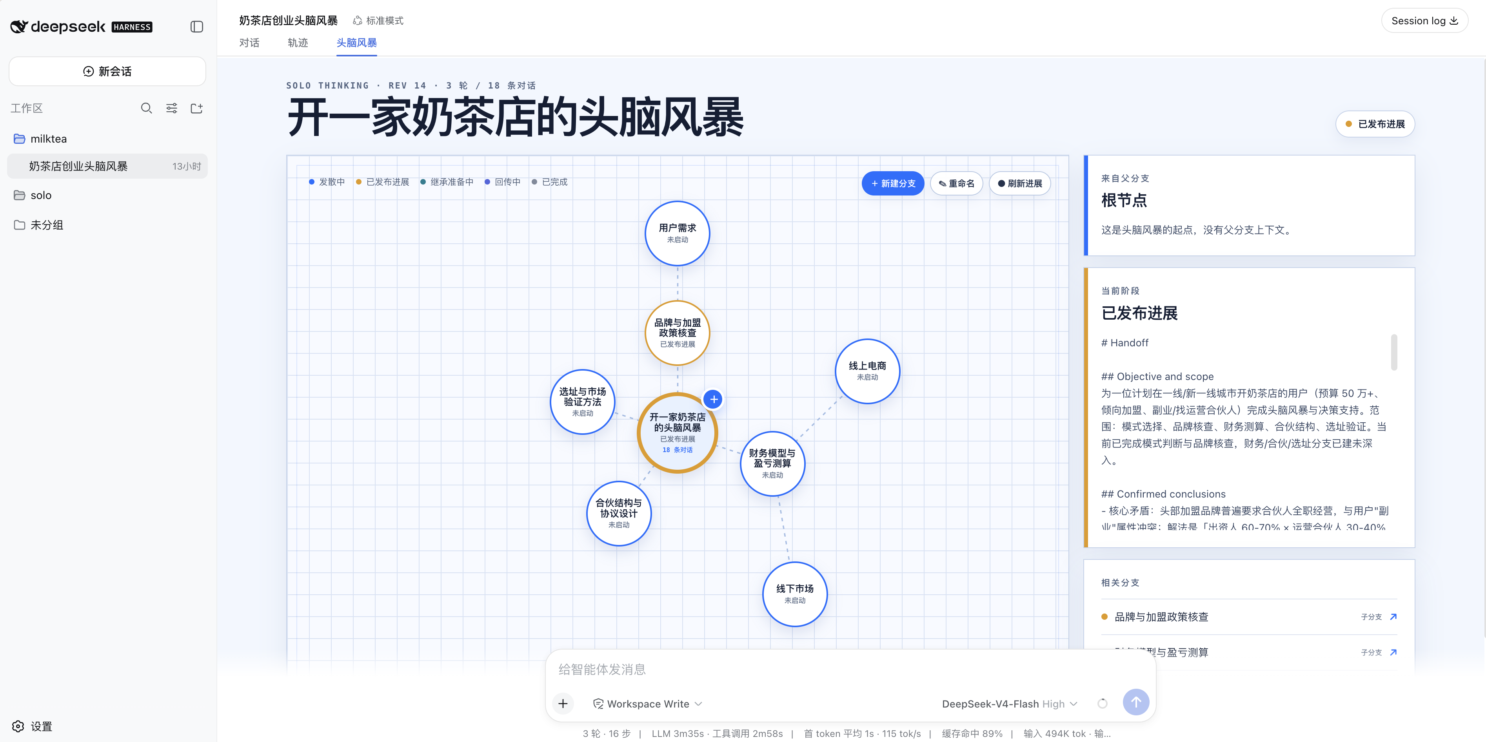Screen dimensions: 1486x742
Task: Select the 品牌与加盟政策核查 node
Action: (677, 333)
